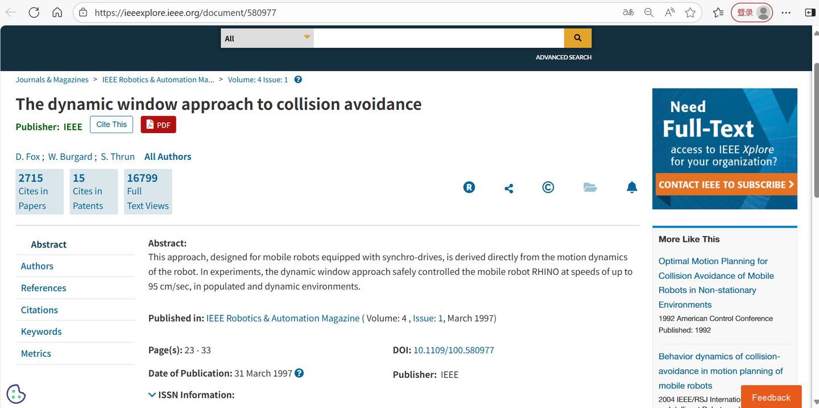
Task: Open author D. Fox link
Action: pos(28,156)
